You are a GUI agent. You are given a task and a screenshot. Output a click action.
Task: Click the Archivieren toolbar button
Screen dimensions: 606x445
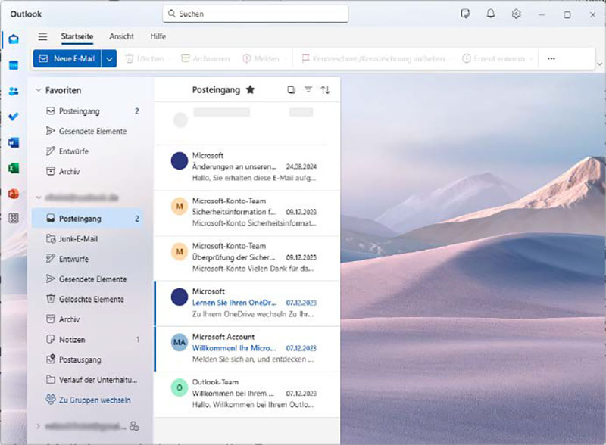coord(205,59)
